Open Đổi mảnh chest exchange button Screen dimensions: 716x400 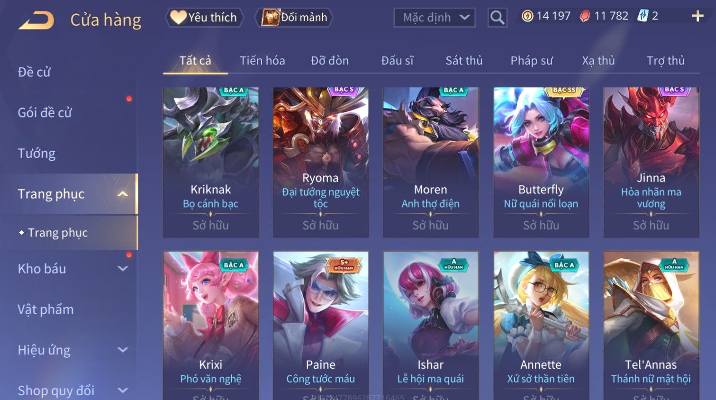[294, 18]
